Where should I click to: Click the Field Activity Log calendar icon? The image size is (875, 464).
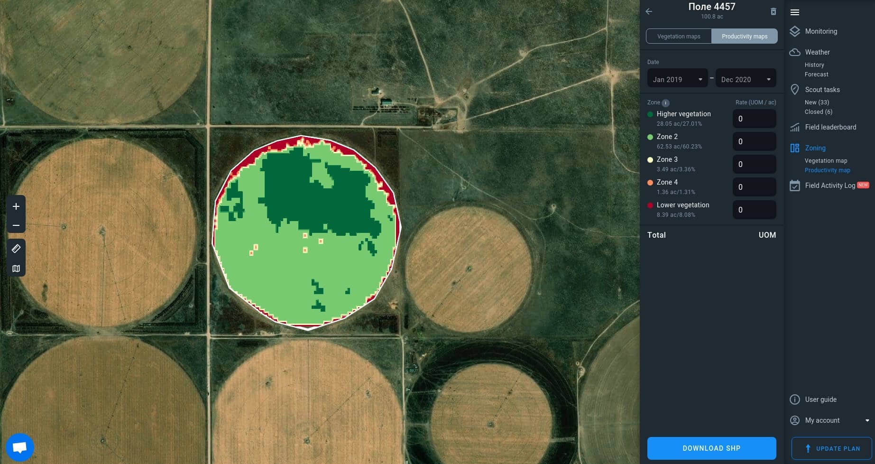[x=795, y=186]
